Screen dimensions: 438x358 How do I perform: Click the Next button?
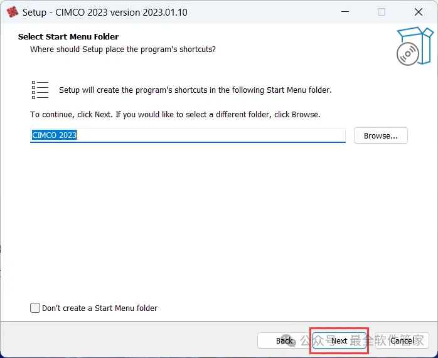pyautogui.click(x=339, y=340)
